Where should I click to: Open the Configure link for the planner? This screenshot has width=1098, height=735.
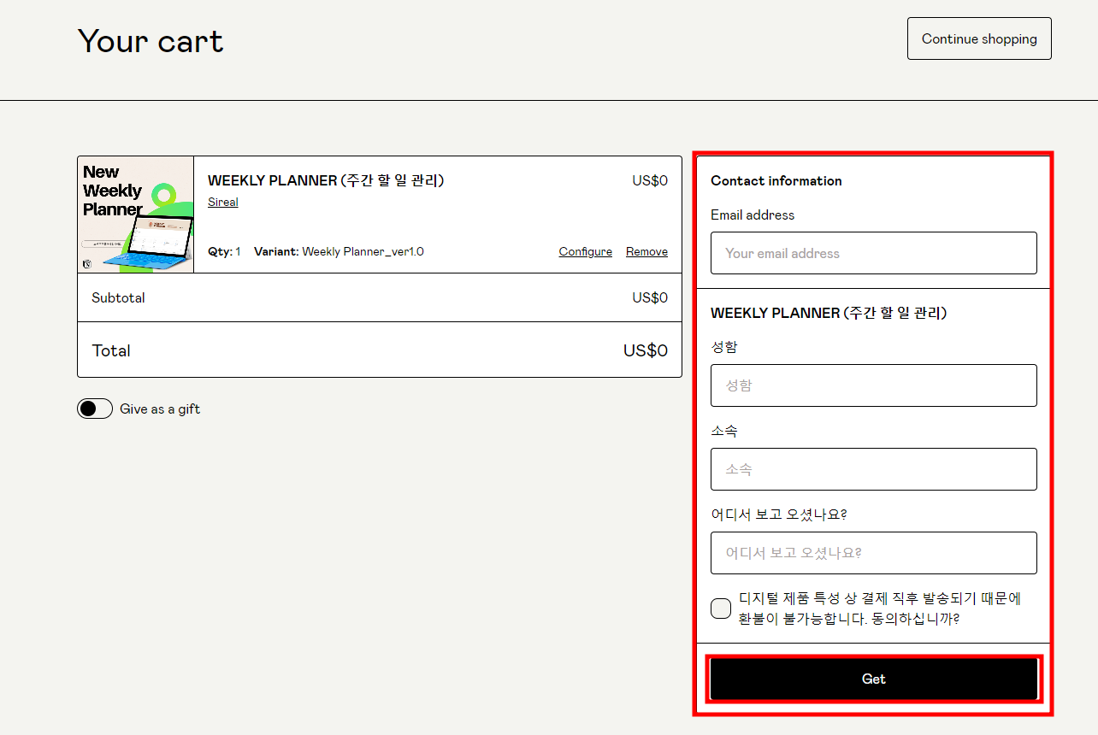[585, 251]
